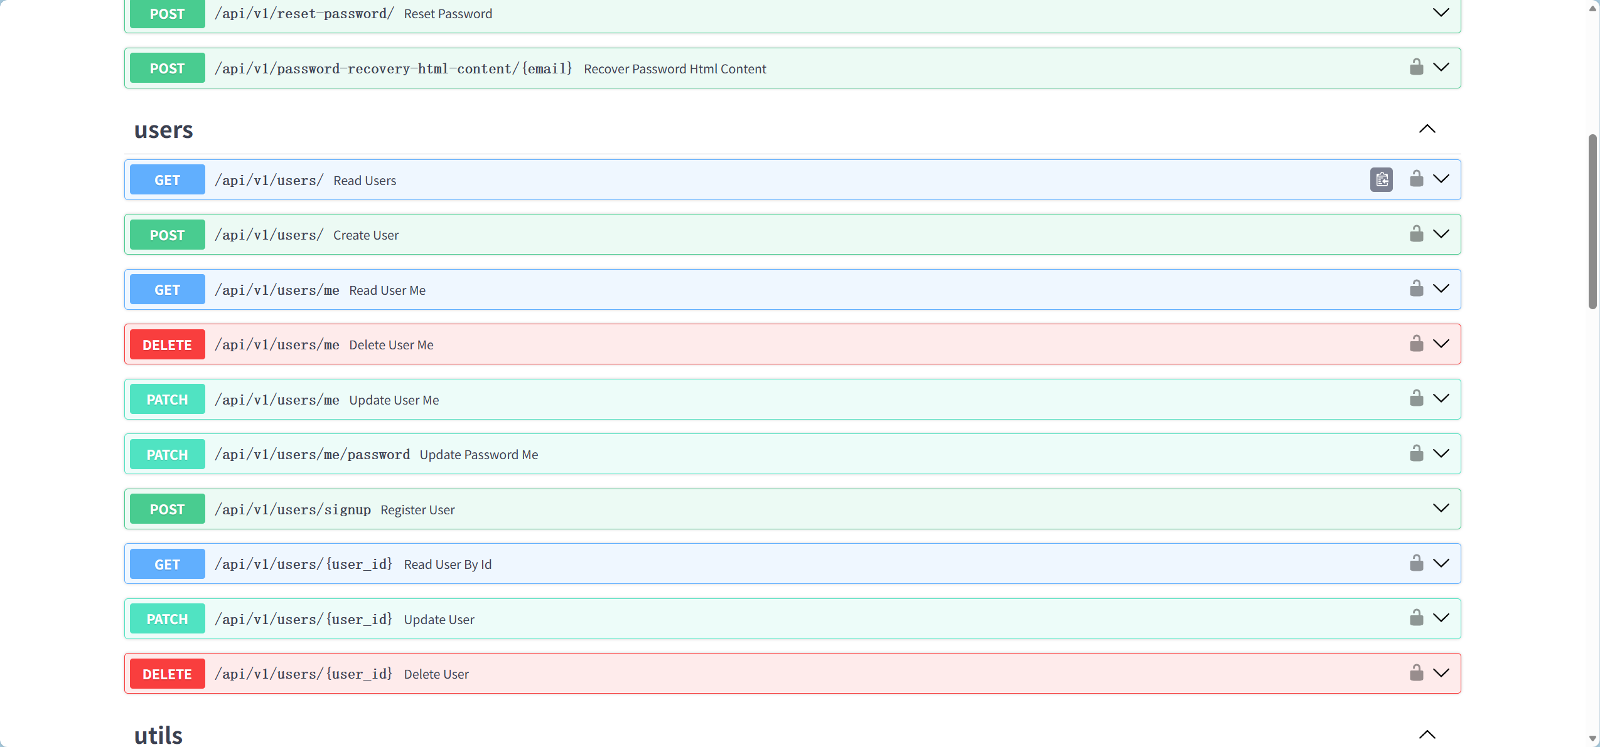Click lock icon on Update Password Me row
This screenshot has height=747, width=1600.
[1416, 453]
